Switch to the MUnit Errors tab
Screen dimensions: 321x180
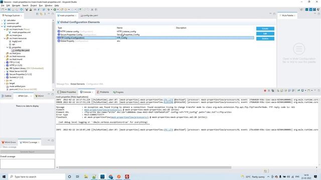click(x=9, y=142)
